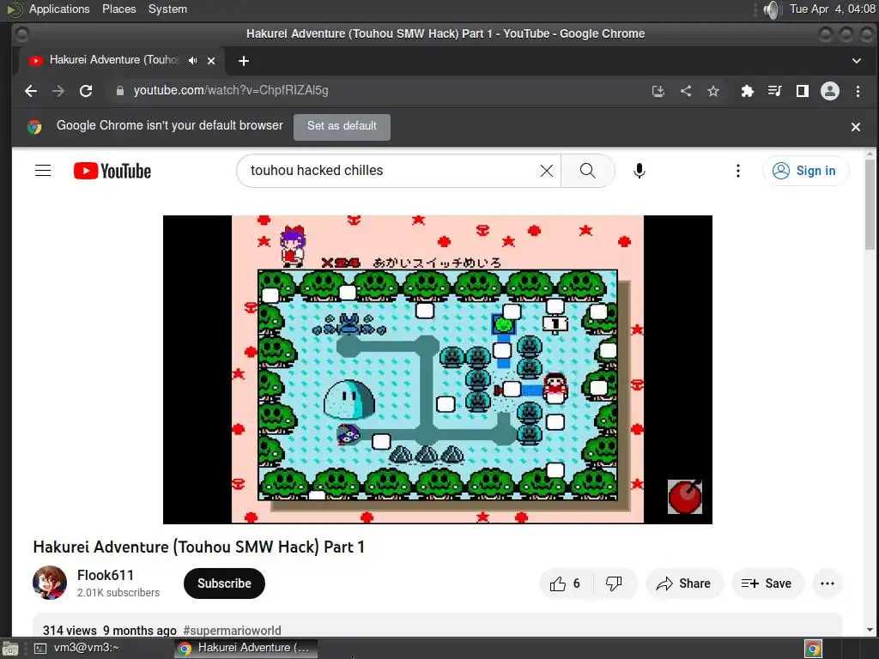Click the 314 views 9 months ago text
879x659 pixels.
tap(109, 631)
